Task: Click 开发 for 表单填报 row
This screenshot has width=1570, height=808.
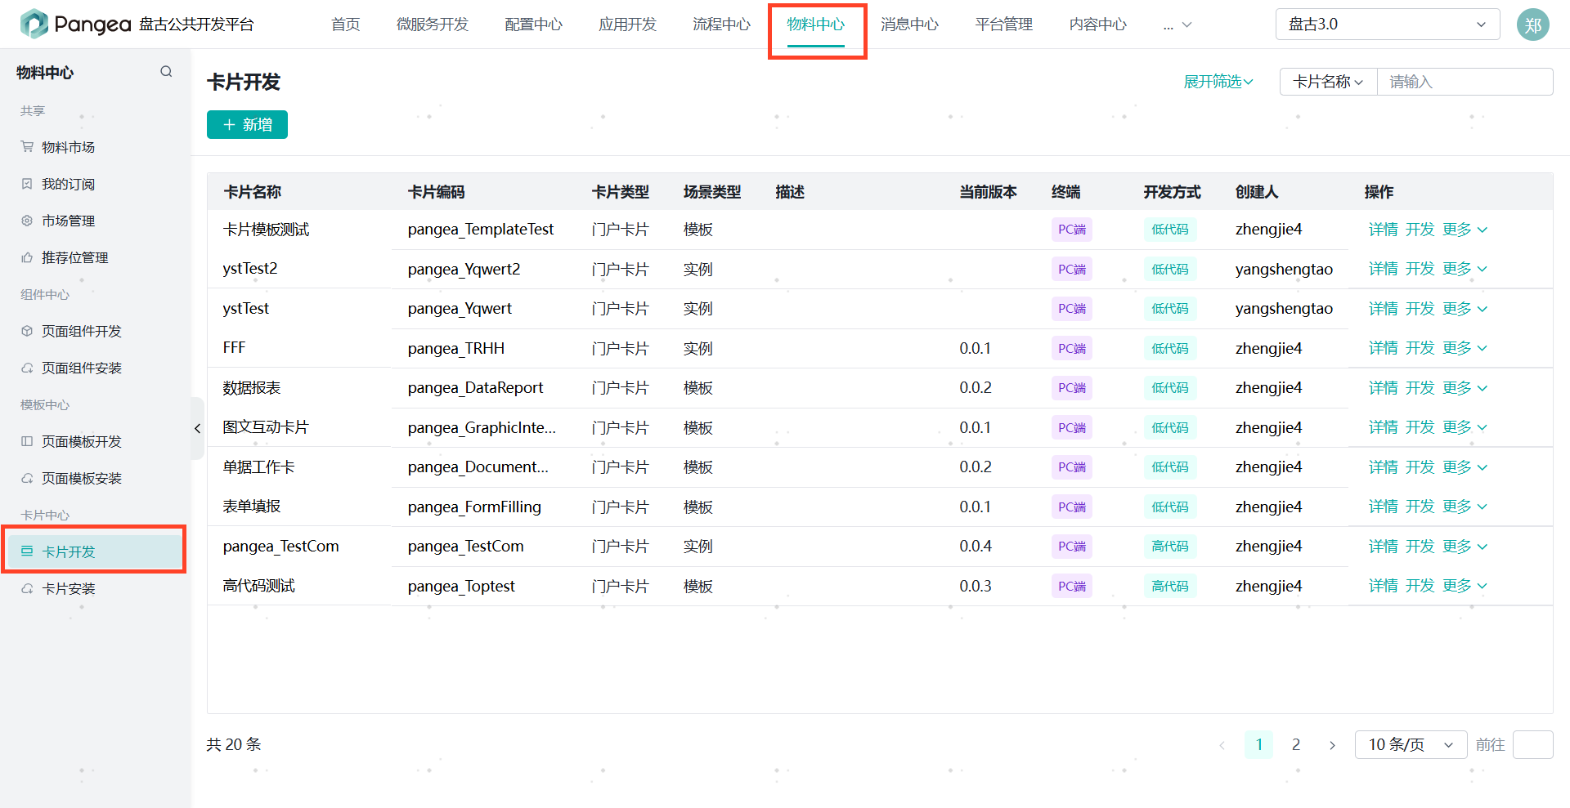Action: tap(1420, 507)
